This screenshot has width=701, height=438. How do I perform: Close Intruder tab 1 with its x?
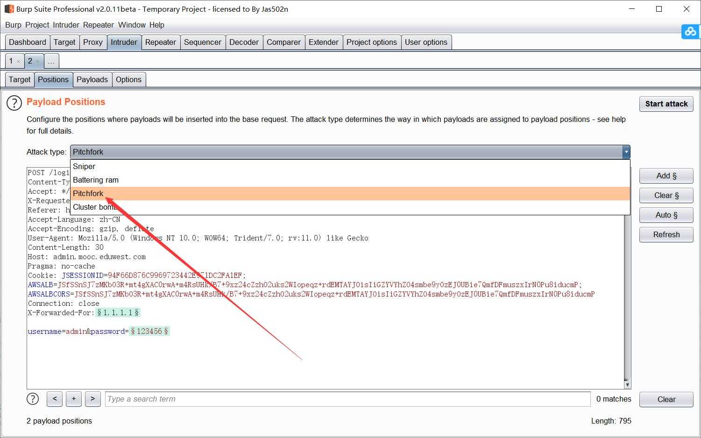click(18, 61)
